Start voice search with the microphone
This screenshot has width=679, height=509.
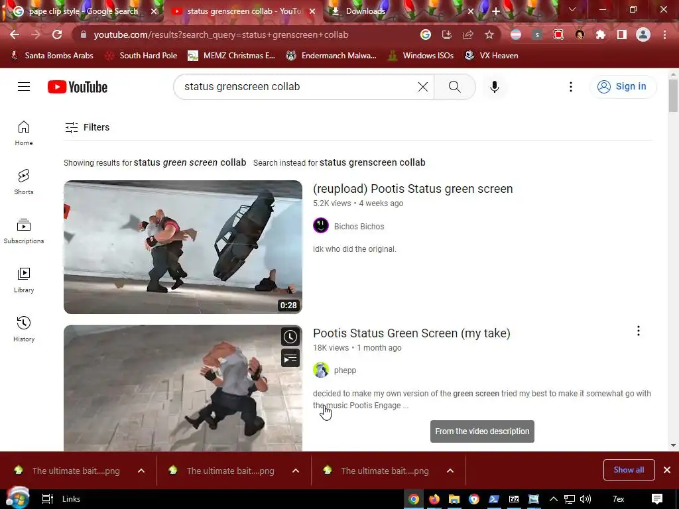pos(495,87)
